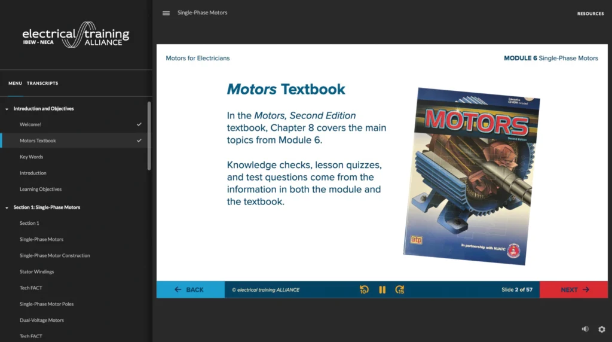Viewport: 612px width, 342px height.
Task: Skip forward 15 seconds
Action: [x=400, y=290]
